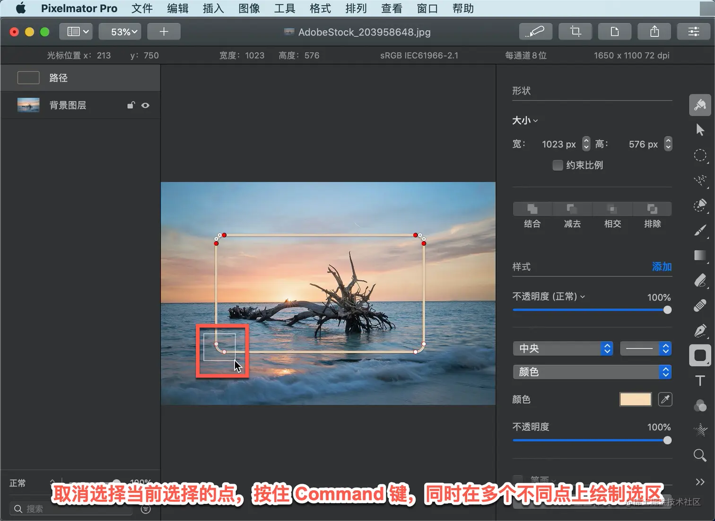Click the Share toolbar button
Image resolution: width=715 pixels, height=521 pixels.
click(654, 32)
